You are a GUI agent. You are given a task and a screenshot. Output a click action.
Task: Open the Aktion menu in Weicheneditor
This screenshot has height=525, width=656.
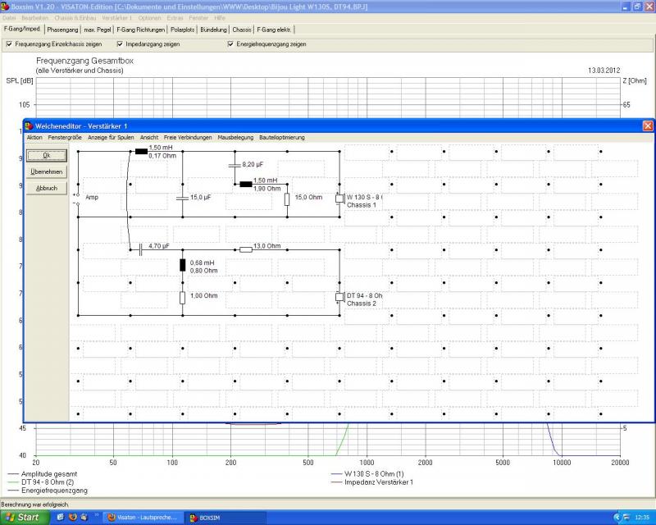click(x=34, y=138)
